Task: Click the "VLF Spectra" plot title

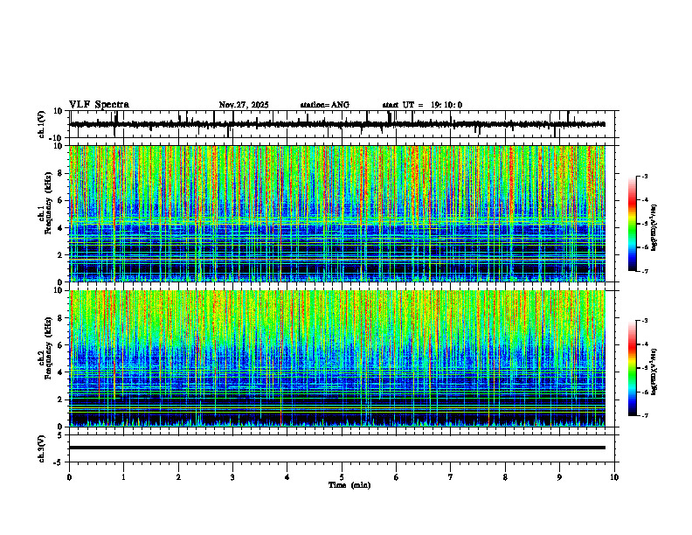Action: coord(99,105)
